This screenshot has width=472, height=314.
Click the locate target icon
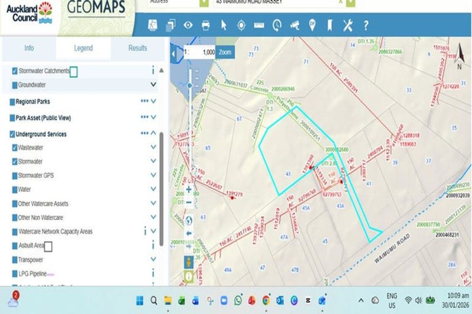241,25
